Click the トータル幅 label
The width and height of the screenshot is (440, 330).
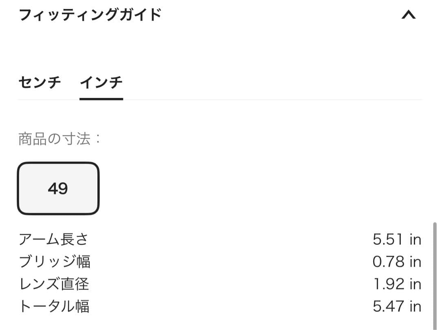54,306
